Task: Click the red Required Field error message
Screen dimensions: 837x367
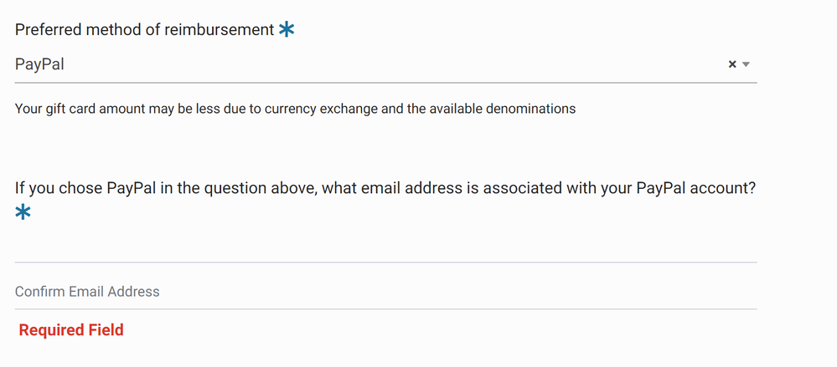Action: 71,330
